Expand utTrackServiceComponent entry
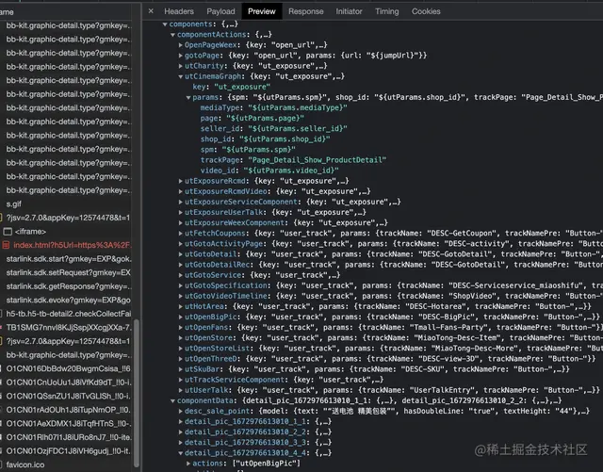The width and height of the screenshot is (603, 472). point(180,380)
